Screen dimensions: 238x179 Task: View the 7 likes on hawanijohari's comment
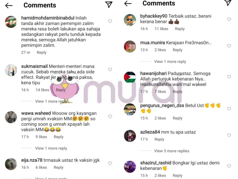(x=160, y=91)
